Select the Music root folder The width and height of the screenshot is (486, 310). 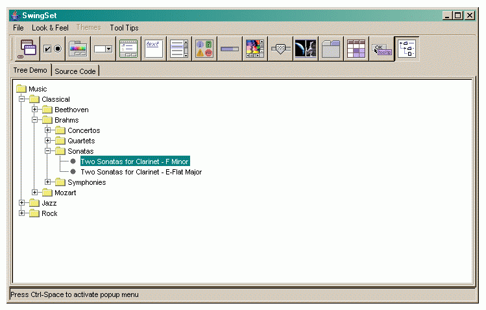coord(38,89)
